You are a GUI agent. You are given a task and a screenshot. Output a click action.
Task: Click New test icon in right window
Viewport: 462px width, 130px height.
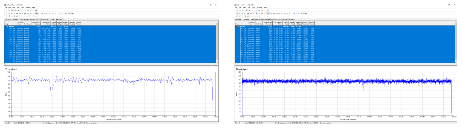point(237,10)
